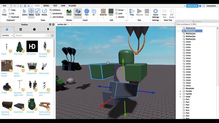Click the Resume button

(139, 12)
